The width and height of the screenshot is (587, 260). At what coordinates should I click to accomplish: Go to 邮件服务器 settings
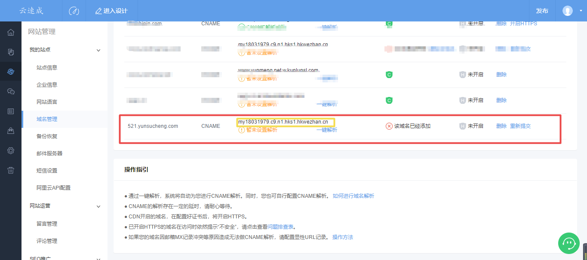pos(49,153)
